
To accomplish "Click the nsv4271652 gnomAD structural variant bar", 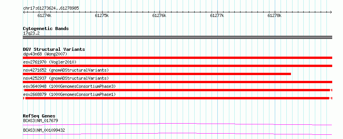I will 157,74.
